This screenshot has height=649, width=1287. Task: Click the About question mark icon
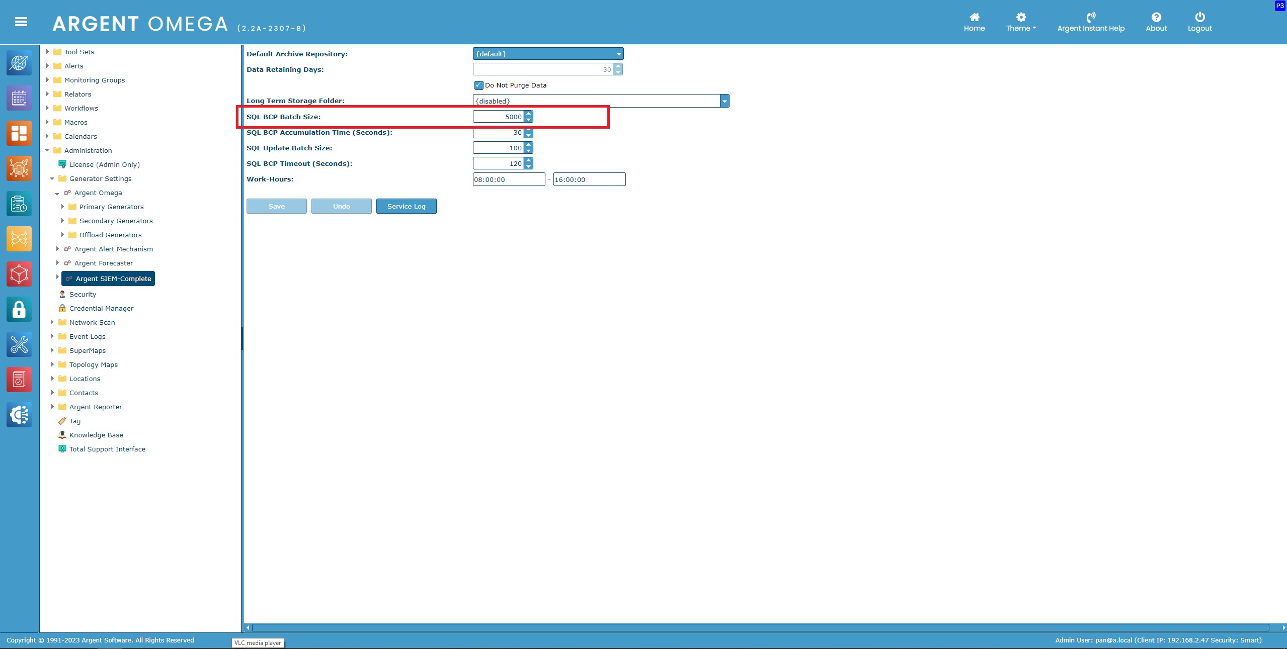point(1156,18)
